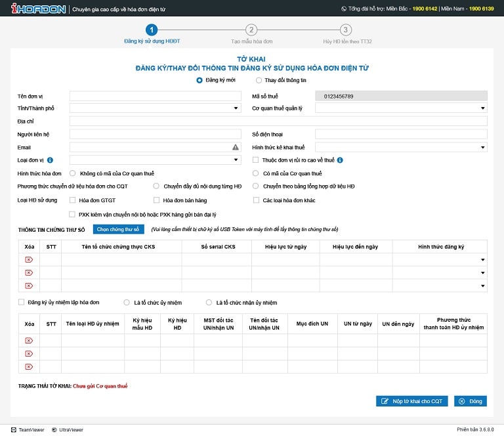Click the Email input field
This screenshot has height=436, width=504.
pos(156,147)
